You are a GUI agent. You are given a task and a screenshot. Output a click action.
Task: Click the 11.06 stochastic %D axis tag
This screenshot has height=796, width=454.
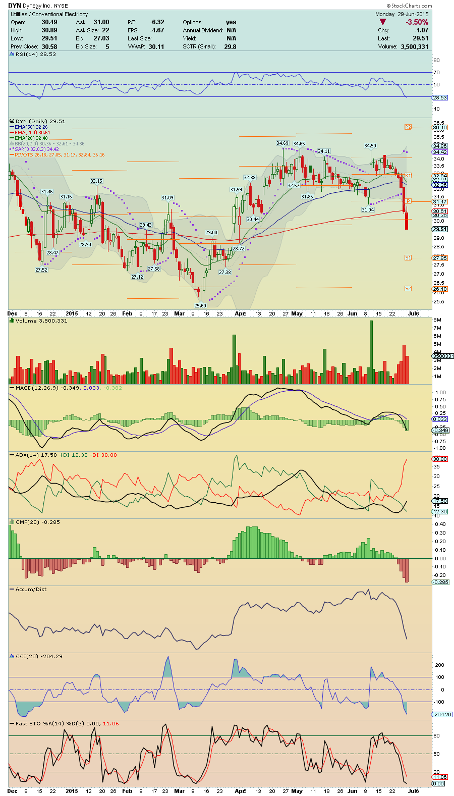pyautogui.click(x=440, y=777)
